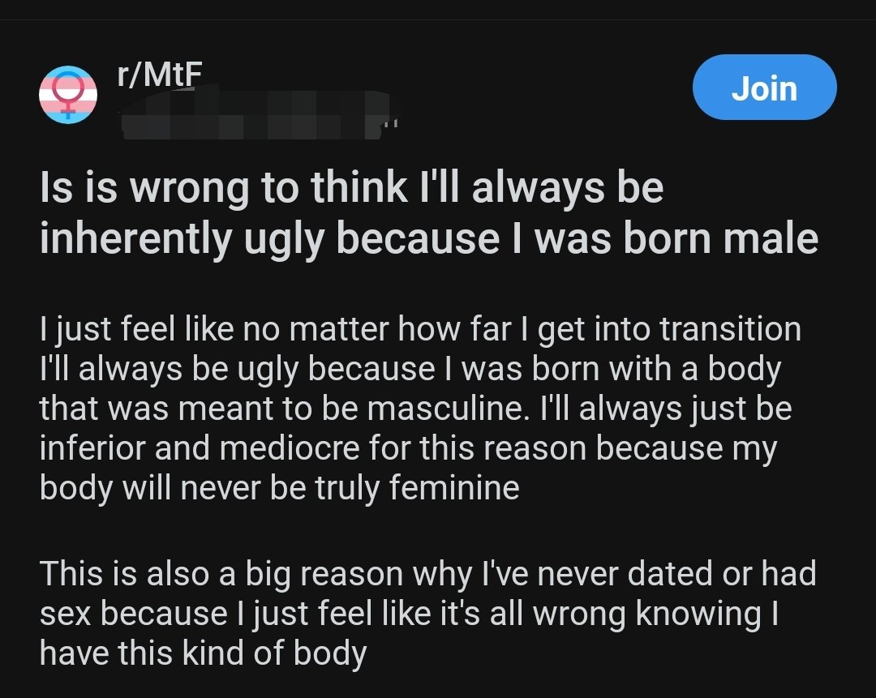Click the word 'transition' in first paragraph
The width and height of the screenshot is (876, 698).
coord(730,328)
